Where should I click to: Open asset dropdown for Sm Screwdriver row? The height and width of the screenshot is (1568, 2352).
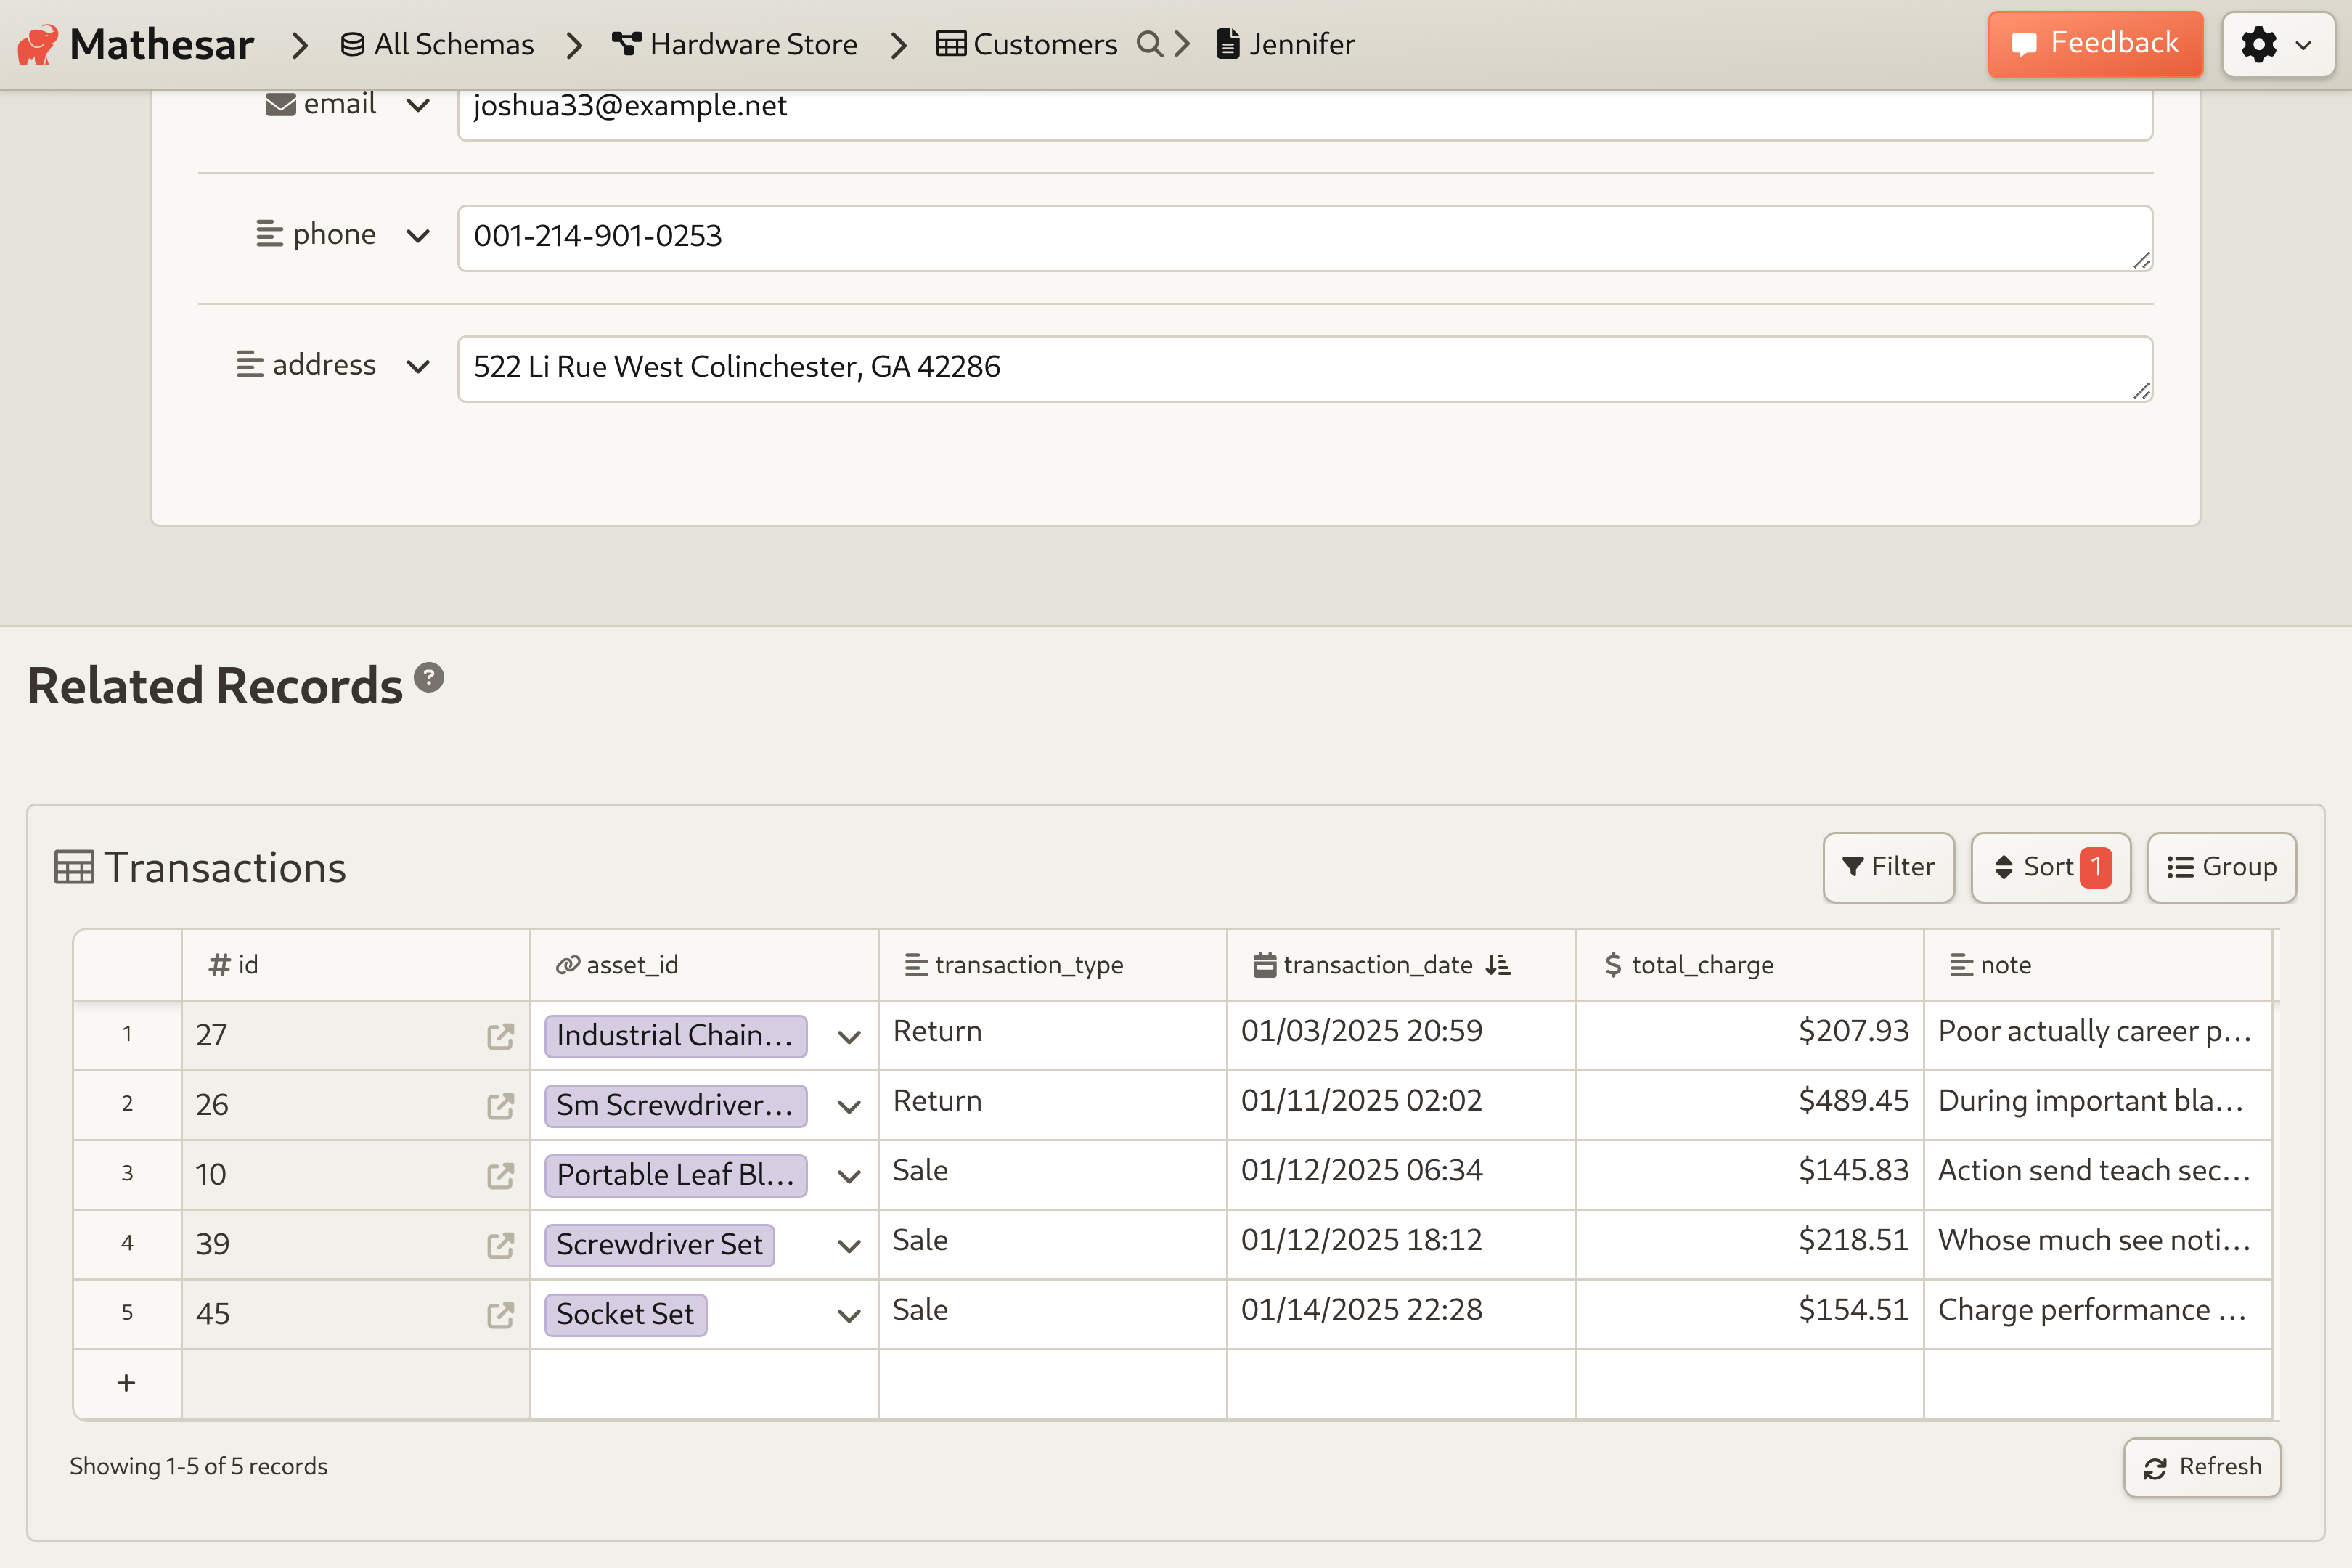point(849,1107)
